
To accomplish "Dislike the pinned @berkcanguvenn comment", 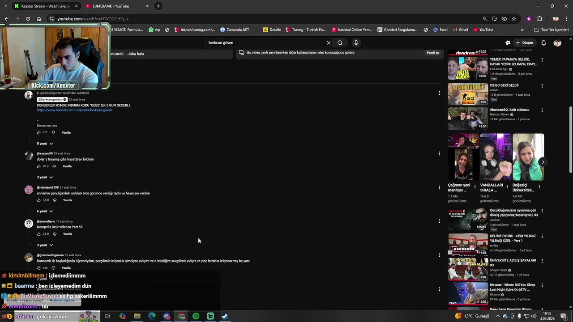I will [53, 132].
